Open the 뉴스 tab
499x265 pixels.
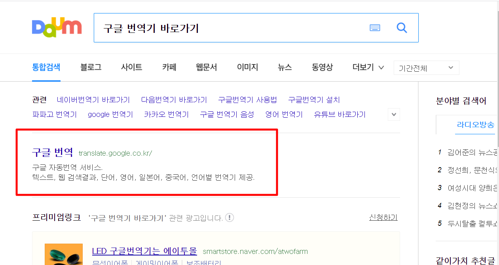(285, 67)
